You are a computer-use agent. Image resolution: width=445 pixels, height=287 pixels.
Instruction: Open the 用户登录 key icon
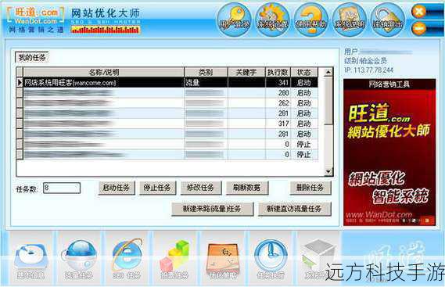point(234,20)
